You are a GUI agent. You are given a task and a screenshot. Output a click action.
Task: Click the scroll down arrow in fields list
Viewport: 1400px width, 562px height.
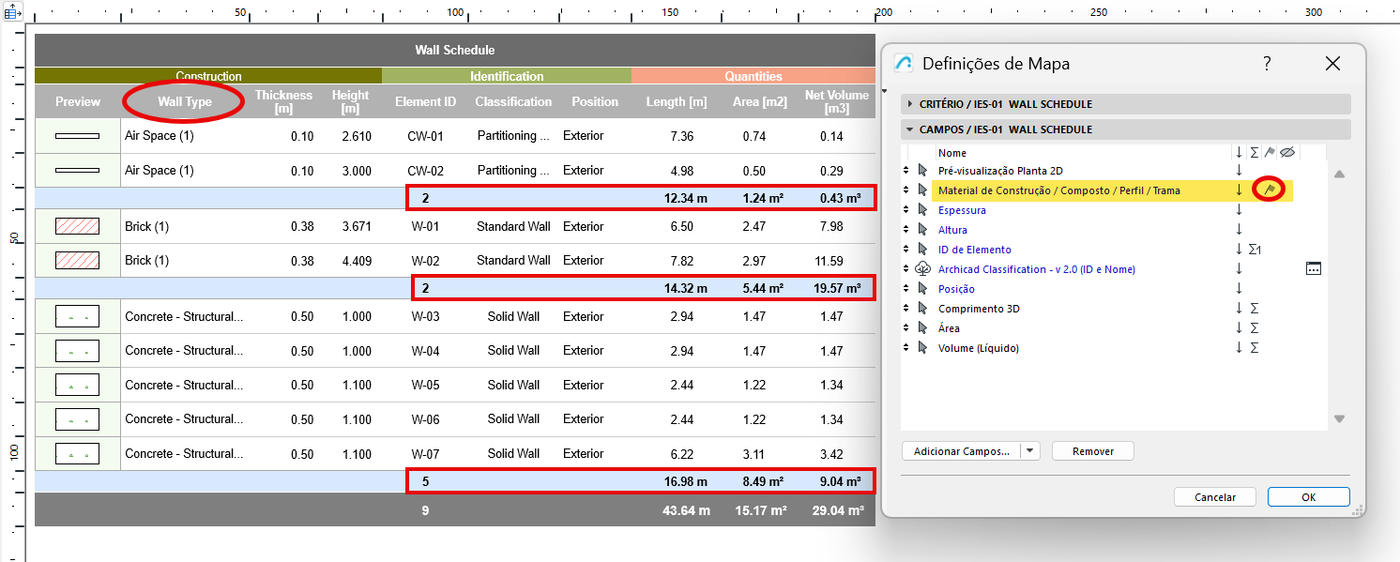[1340, 419]
